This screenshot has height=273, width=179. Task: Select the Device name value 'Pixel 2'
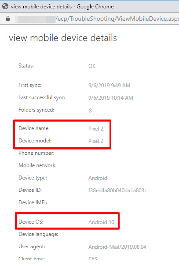coord(96,129)
